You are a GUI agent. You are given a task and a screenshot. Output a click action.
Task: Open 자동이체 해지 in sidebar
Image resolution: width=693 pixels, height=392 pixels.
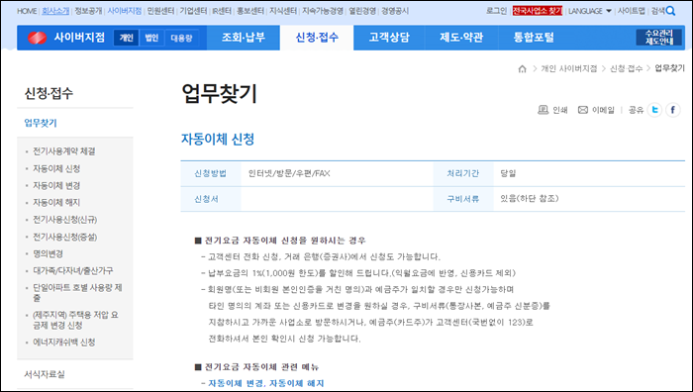coord(56,202)
